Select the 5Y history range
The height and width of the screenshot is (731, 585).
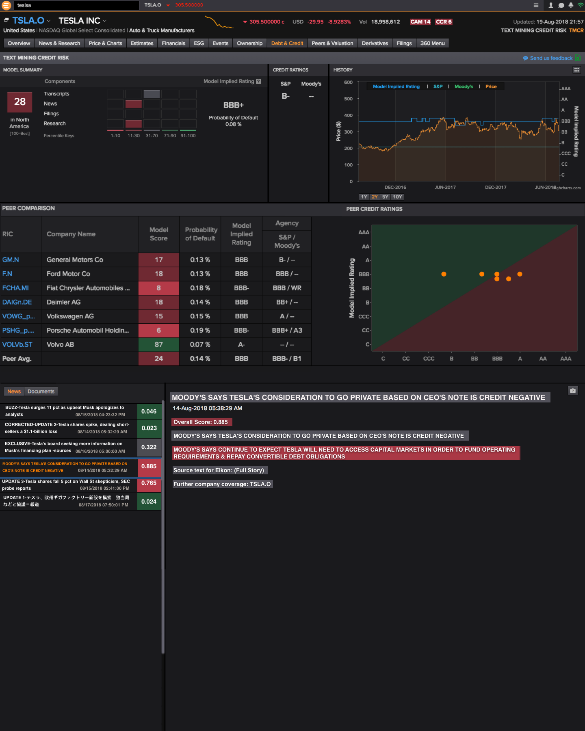pyautogui.click(x=385, y=197)
